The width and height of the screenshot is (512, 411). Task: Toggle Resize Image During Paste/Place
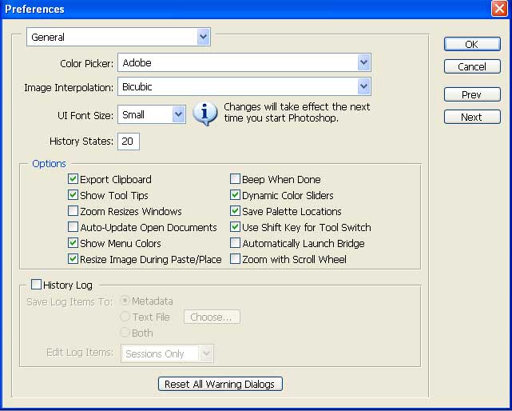tap(73, 259)
